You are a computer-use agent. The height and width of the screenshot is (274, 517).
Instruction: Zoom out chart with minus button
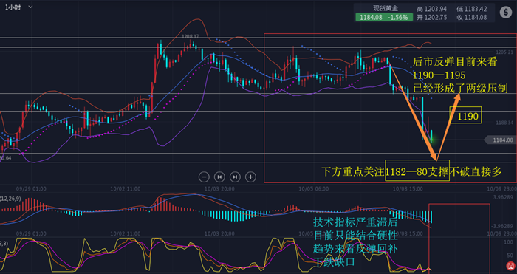click(204, 177)
